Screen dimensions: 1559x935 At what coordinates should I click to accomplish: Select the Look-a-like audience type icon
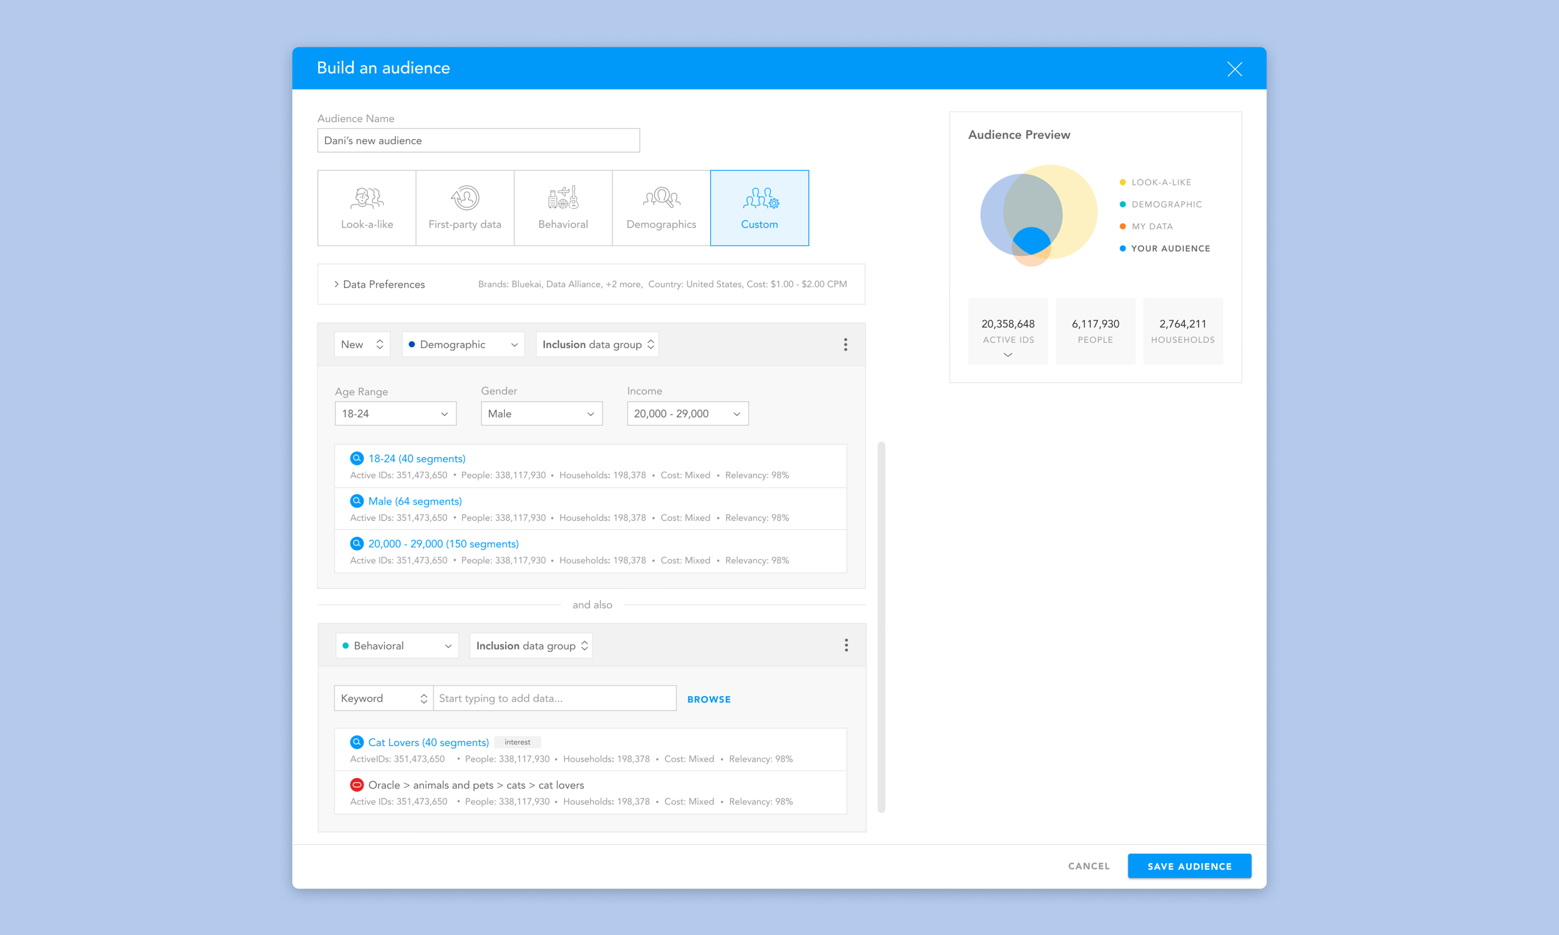point(367,198)
